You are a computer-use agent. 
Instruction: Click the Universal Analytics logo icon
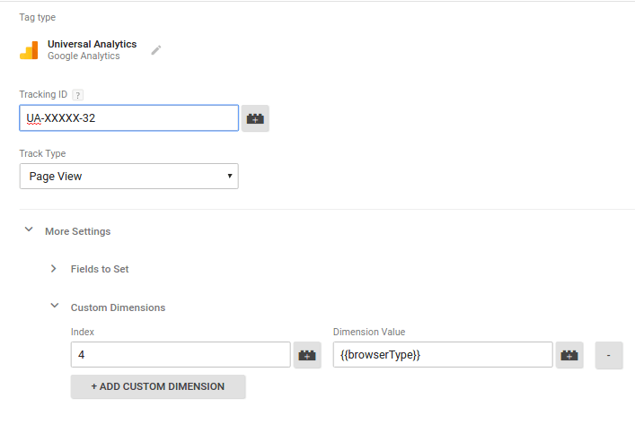[x=29, y=50]
